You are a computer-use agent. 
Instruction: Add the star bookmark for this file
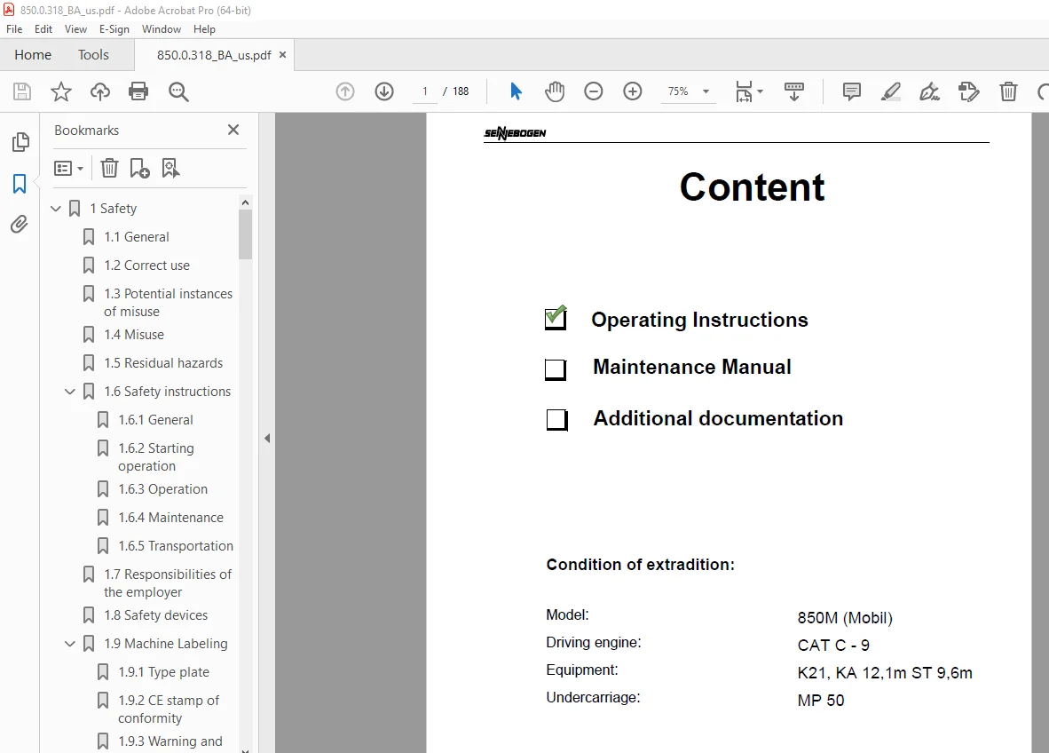point(61,91)
